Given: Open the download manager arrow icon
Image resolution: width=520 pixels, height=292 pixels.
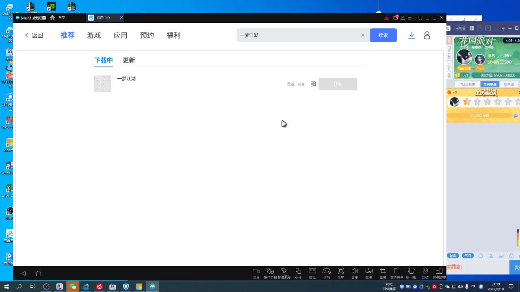Looking at the screenshot, I should [x=412, y=35].
